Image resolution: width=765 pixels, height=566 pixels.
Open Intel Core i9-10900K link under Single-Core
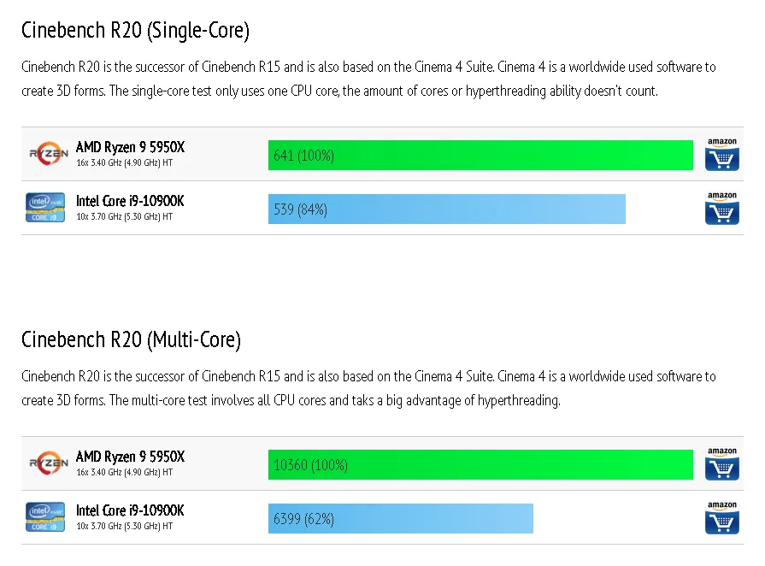tap(130, 201)
